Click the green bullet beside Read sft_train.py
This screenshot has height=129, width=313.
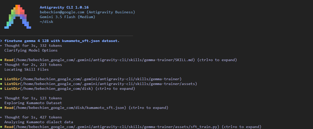tap(1, 127)
